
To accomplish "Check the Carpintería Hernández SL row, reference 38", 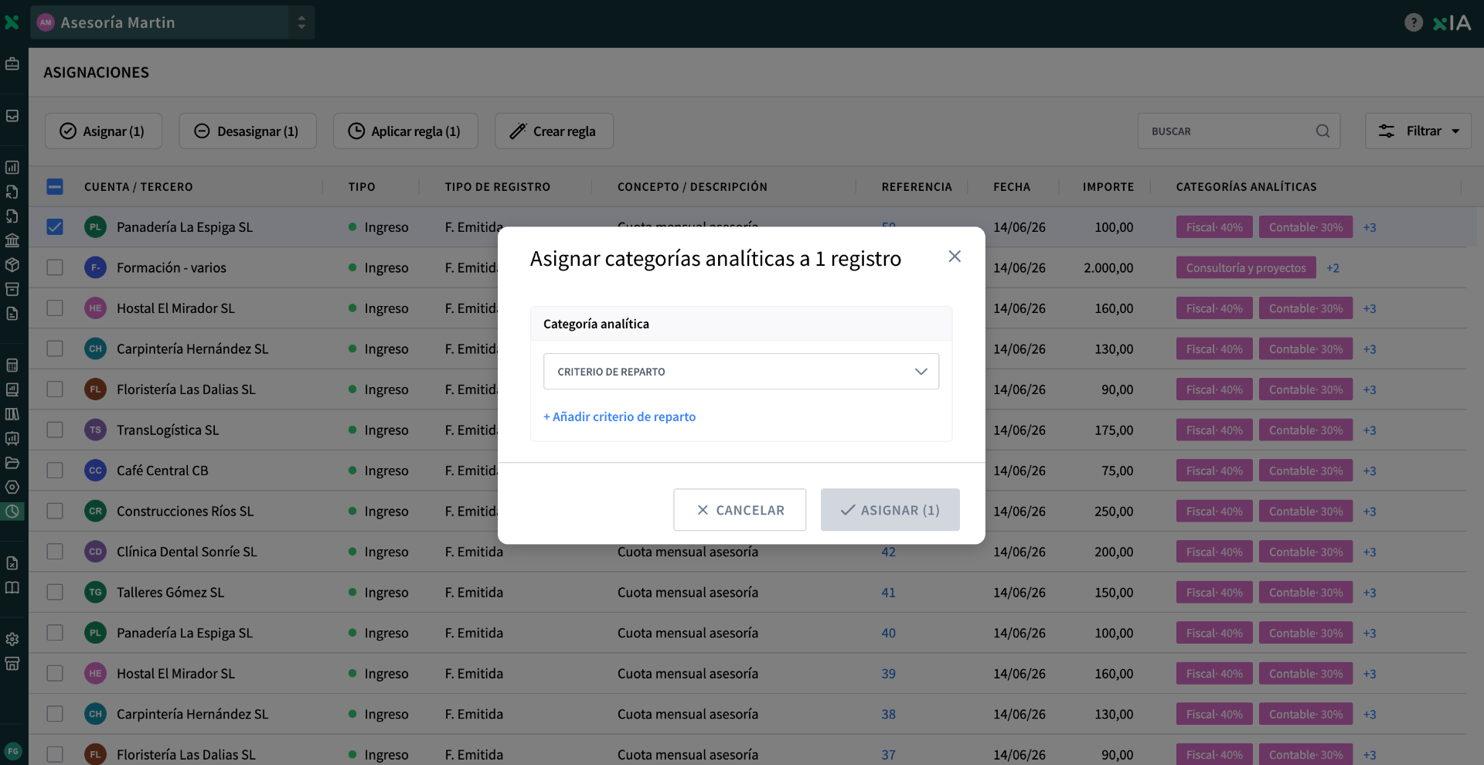I will 55,714.
